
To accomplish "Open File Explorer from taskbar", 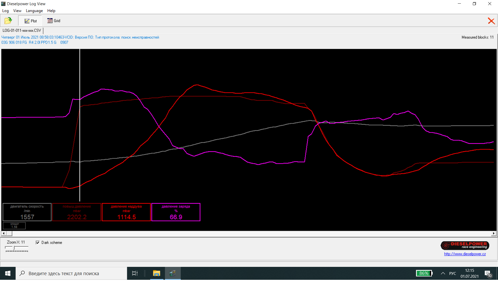I will pos(156,273).
